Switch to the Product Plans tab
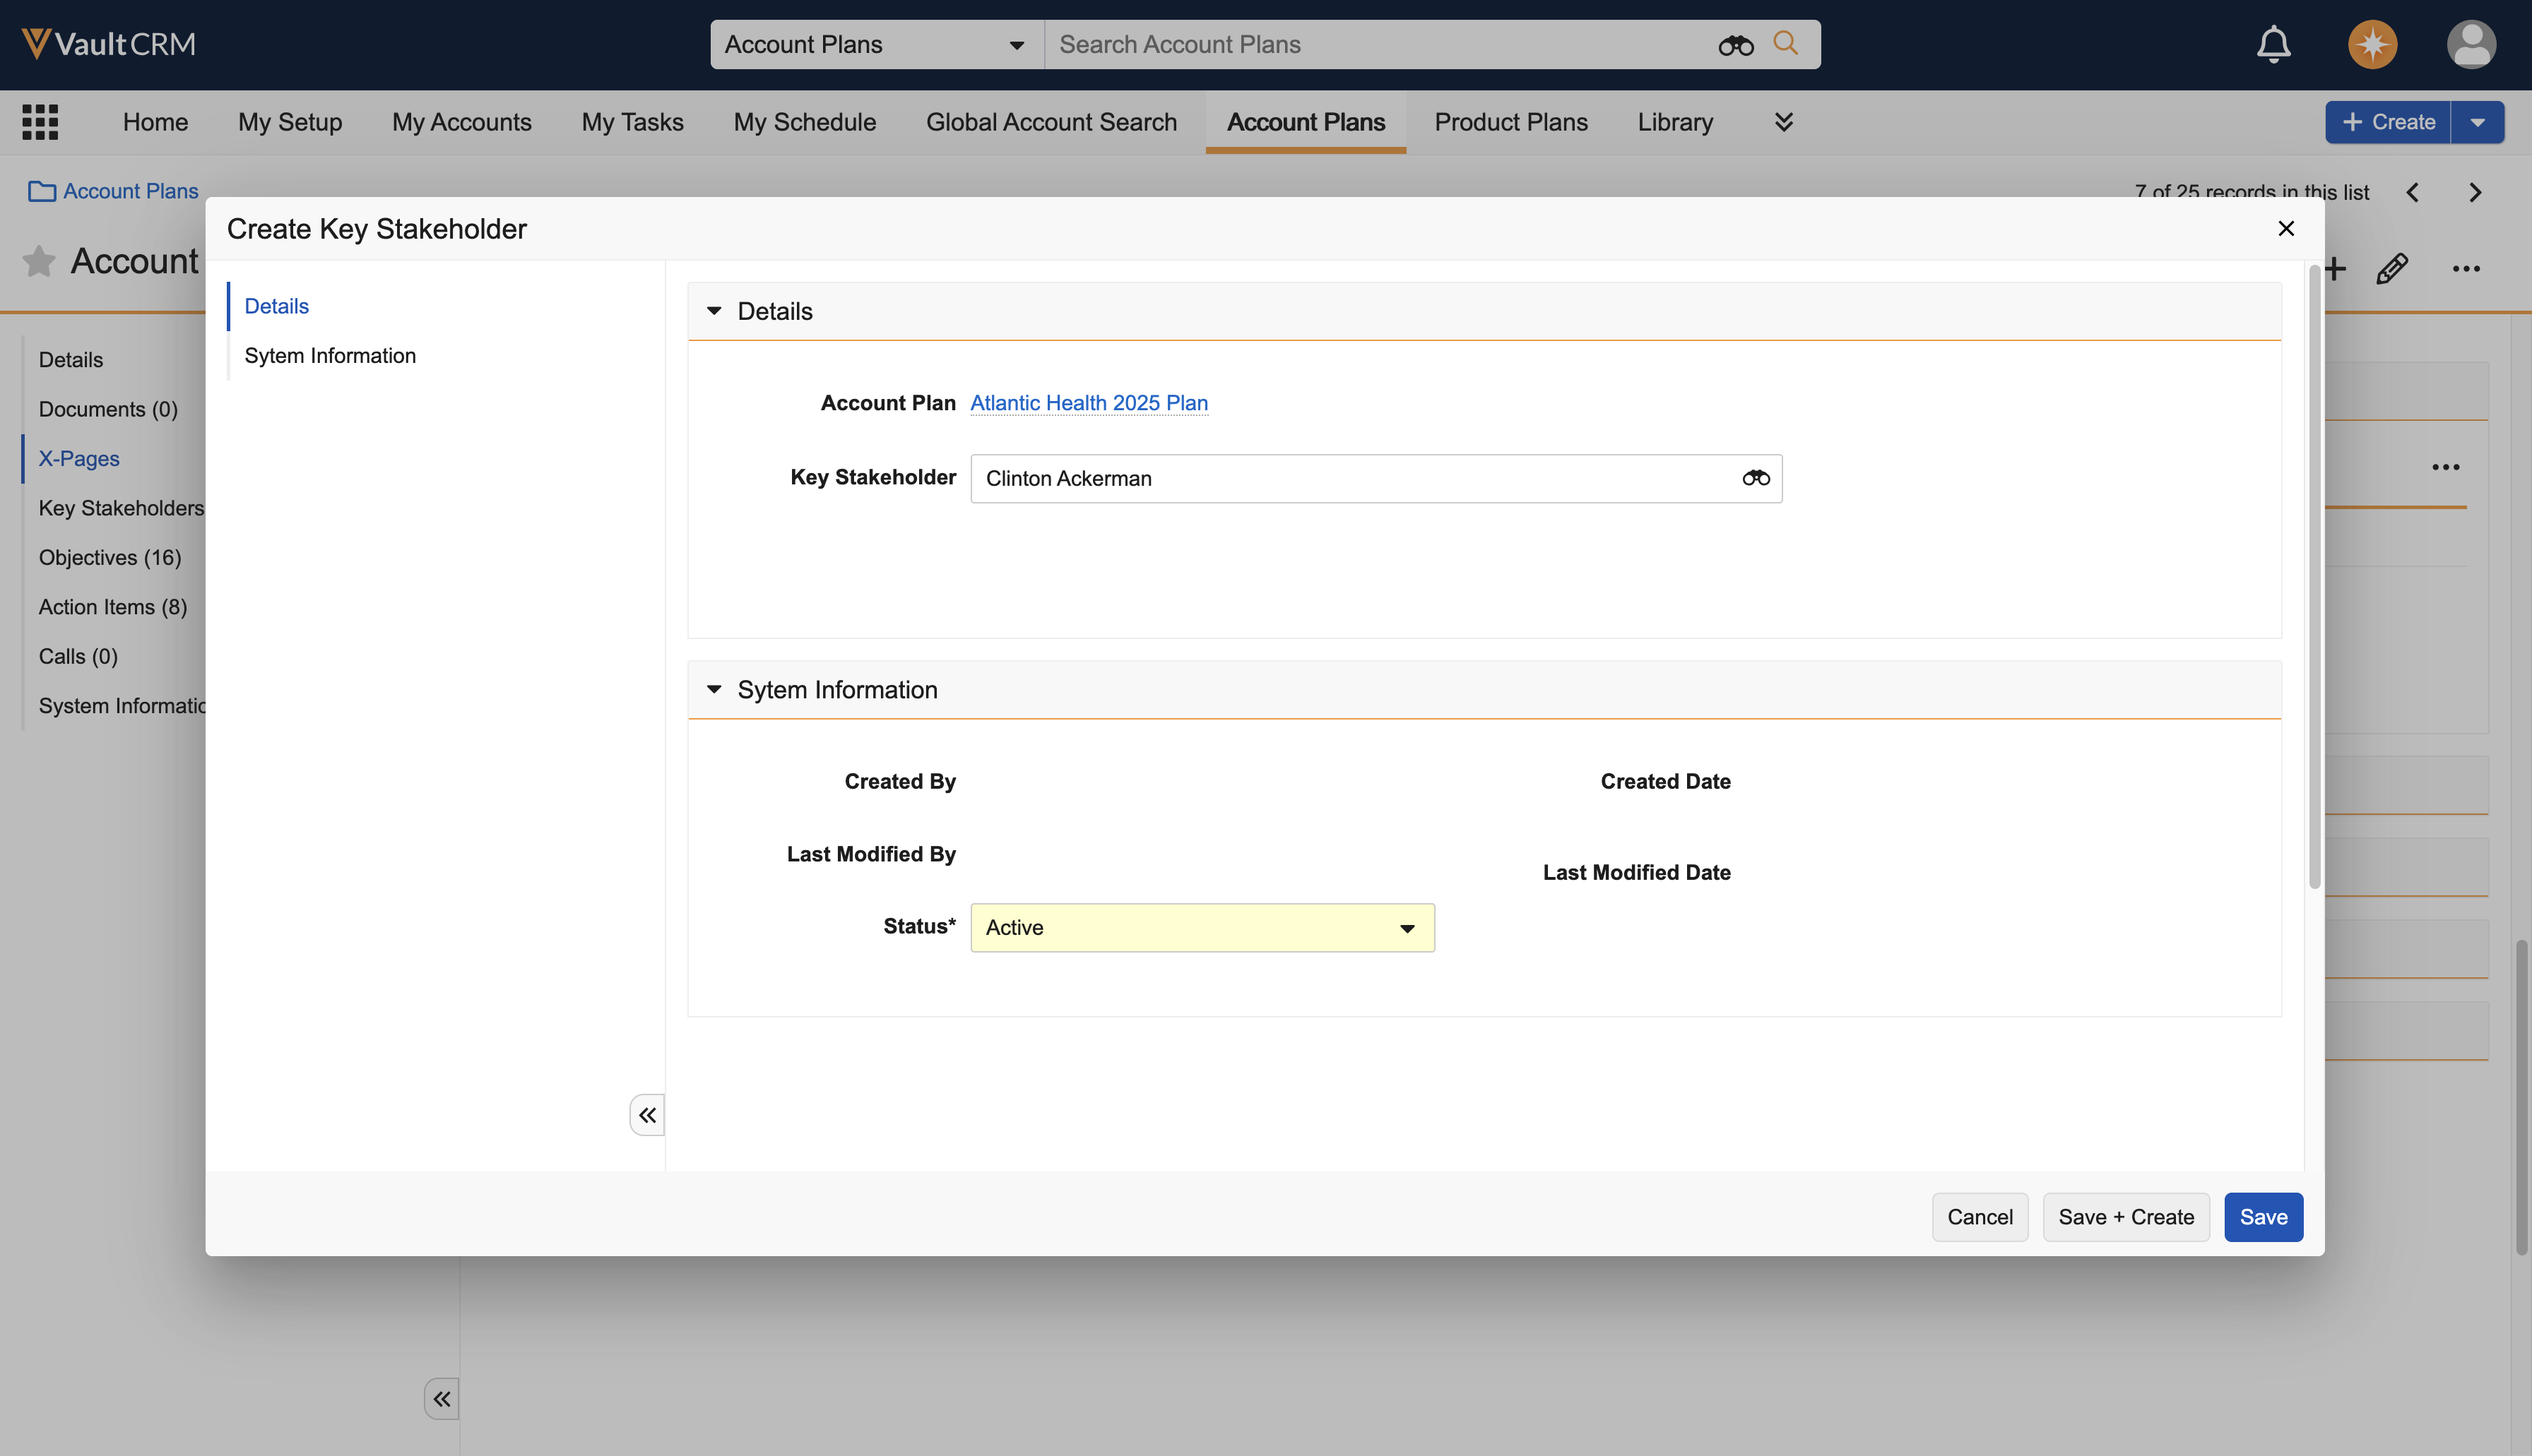This screenshot has width=2532, height=1456. click(1510, 122)
